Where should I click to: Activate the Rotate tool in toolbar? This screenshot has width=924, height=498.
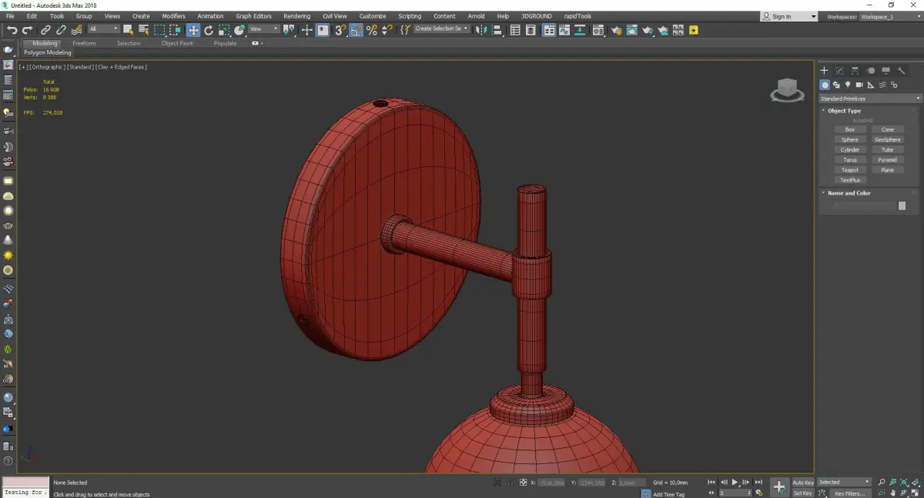209,30
